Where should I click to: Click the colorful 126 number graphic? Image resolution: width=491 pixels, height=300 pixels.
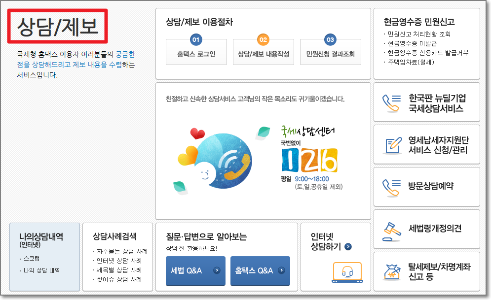coord(310,160)
